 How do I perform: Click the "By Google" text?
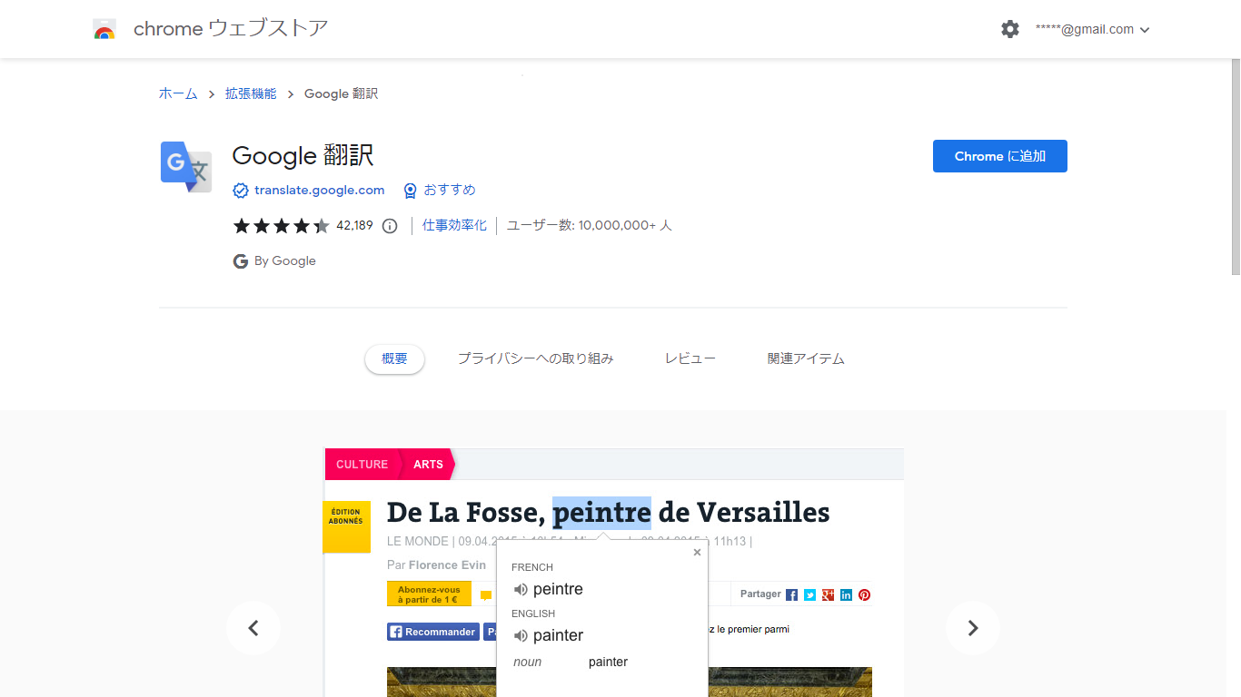(x=285, y=261)
